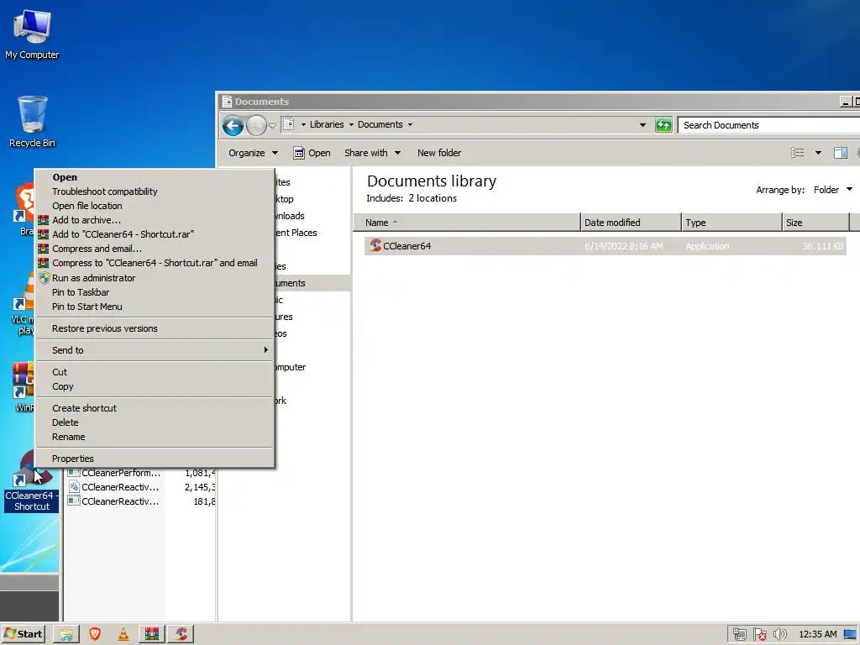Select the CCleaner64 Shortcut desktop icon

(x=31, y=483)
